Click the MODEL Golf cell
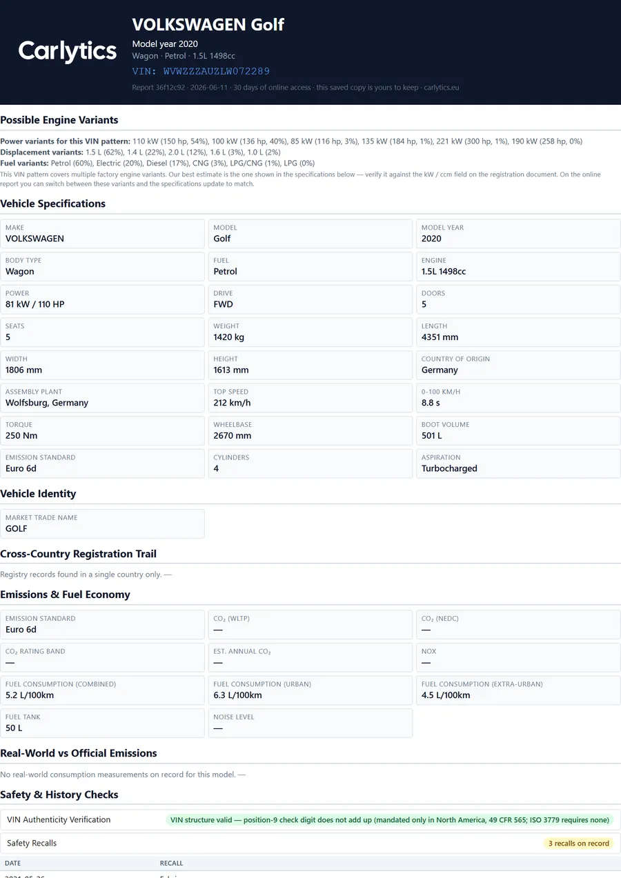This screenshot has width=621, height=878. tap(310, 234)
